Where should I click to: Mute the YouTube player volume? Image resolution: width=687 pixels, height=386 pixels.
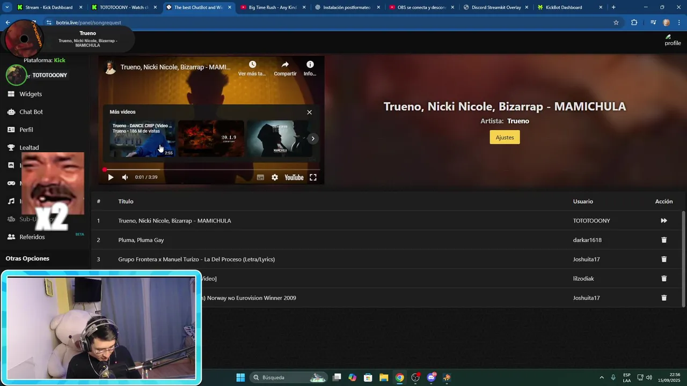click(x=125, y=177)
